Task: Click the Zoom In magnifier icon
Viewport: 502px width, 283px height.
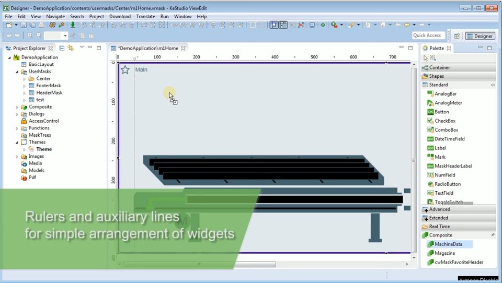Action: (x=30, y=36)
